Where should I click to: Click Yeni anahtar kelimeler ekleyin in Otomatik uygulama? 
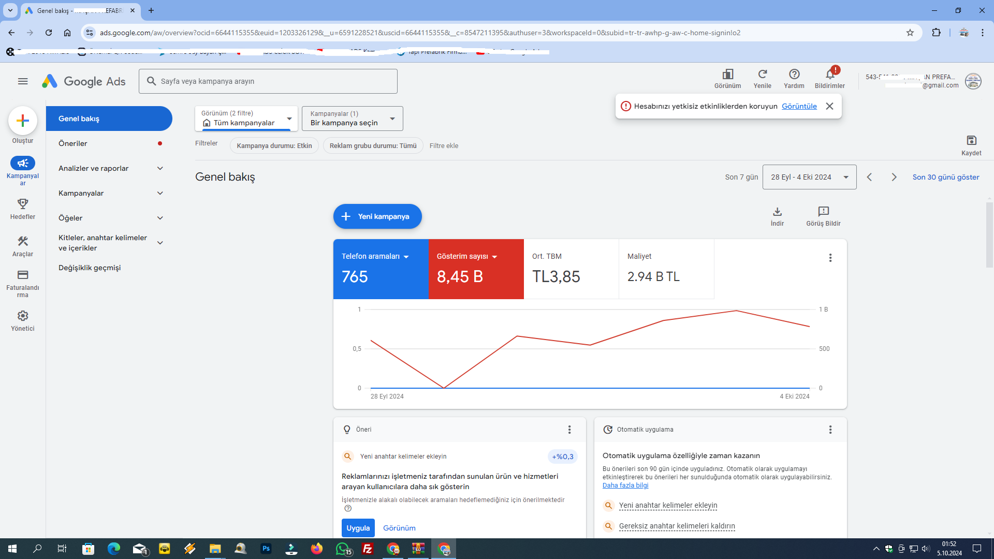[x=668, y=505]
